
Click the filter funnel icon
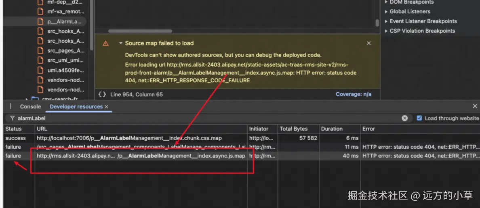tap(13, 119)
